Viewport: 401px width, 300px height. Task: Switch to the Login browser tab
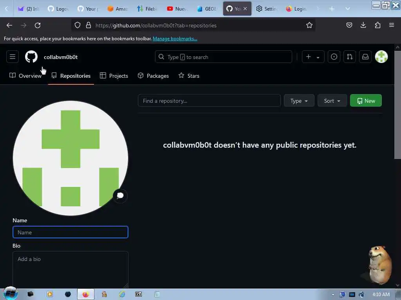point(296,9)
